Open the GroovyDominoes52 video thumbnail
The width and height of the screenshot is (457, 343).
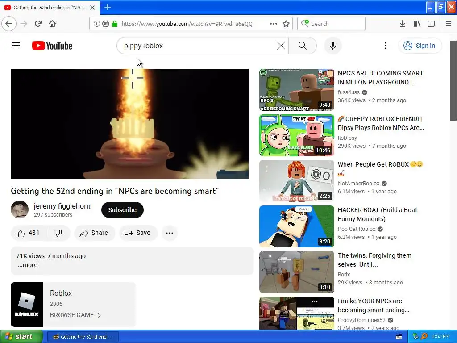(297, 313)
